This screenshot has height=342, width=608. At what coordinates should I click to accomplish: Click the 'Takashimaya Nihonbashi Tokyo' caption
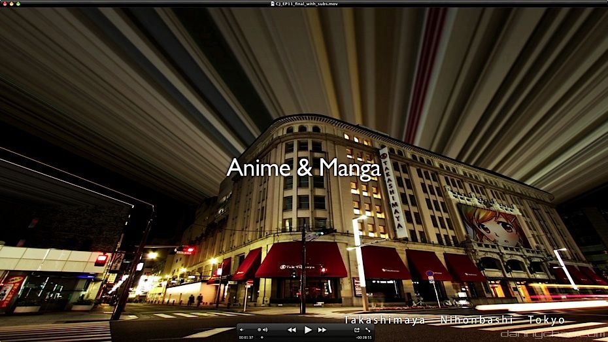coord(454,320)
